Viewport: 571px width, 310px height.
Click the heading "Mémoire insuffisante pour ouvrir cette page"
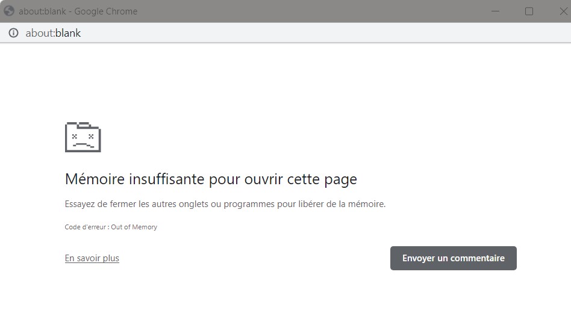211,179
